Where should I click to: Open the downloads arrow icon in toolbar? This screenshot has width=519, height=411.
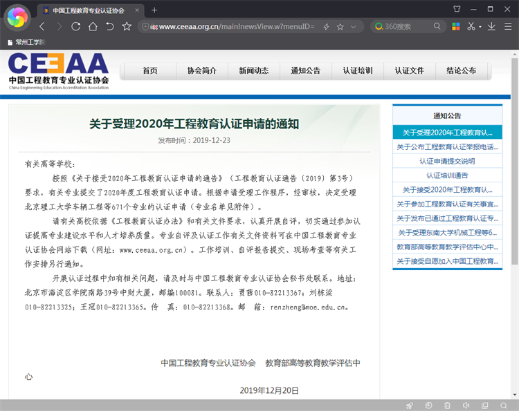click(491, 26)
